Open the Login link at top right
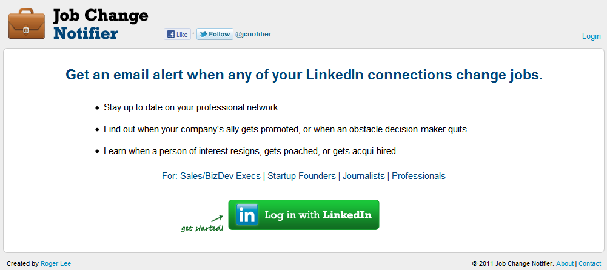The image size is (607, 270). point(591,36)
